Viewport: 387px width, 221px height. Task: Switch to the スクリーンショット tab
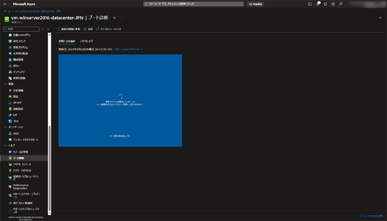(67, 41)
